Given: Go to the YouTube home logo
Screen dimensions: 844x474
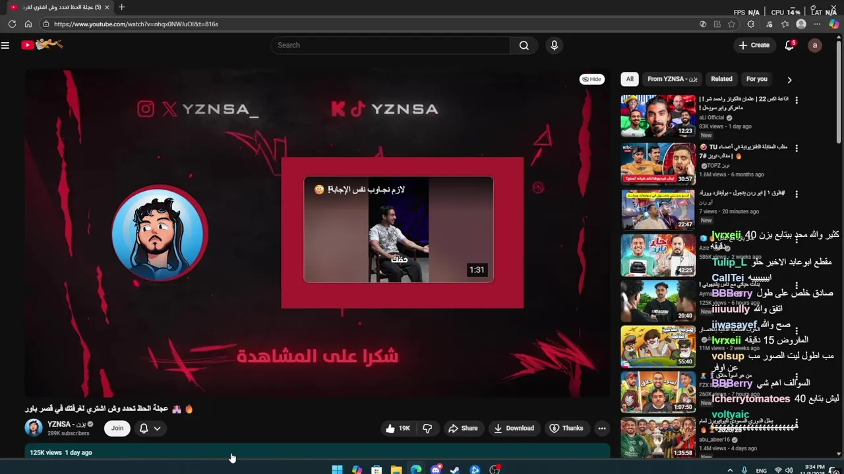Looking at the screenshot, I should [42, 45].
